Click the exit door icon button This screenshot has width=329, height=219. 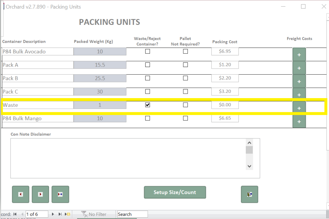pos(250,194)
